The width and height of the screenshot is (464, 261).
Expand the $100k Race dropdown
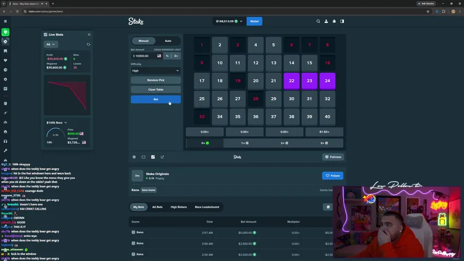(x=57, y=122)
